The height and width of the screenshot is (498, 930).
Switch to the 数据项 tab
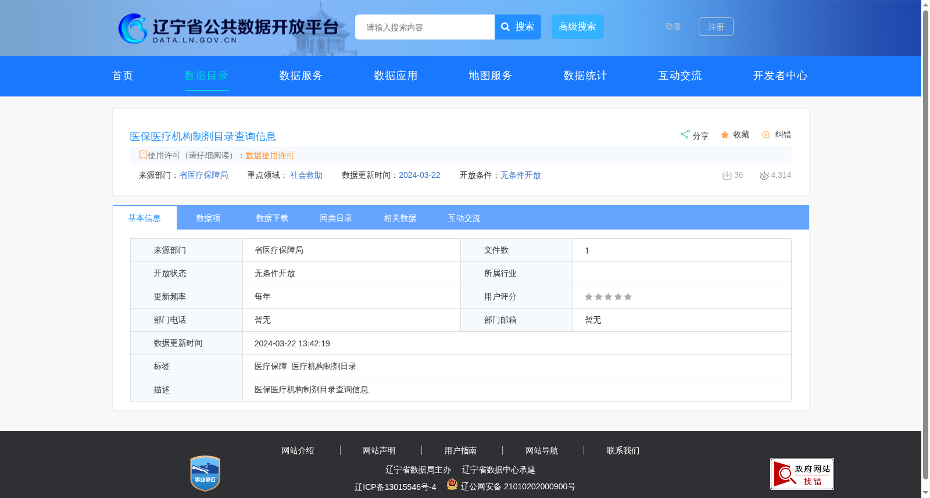pos(209,218)
